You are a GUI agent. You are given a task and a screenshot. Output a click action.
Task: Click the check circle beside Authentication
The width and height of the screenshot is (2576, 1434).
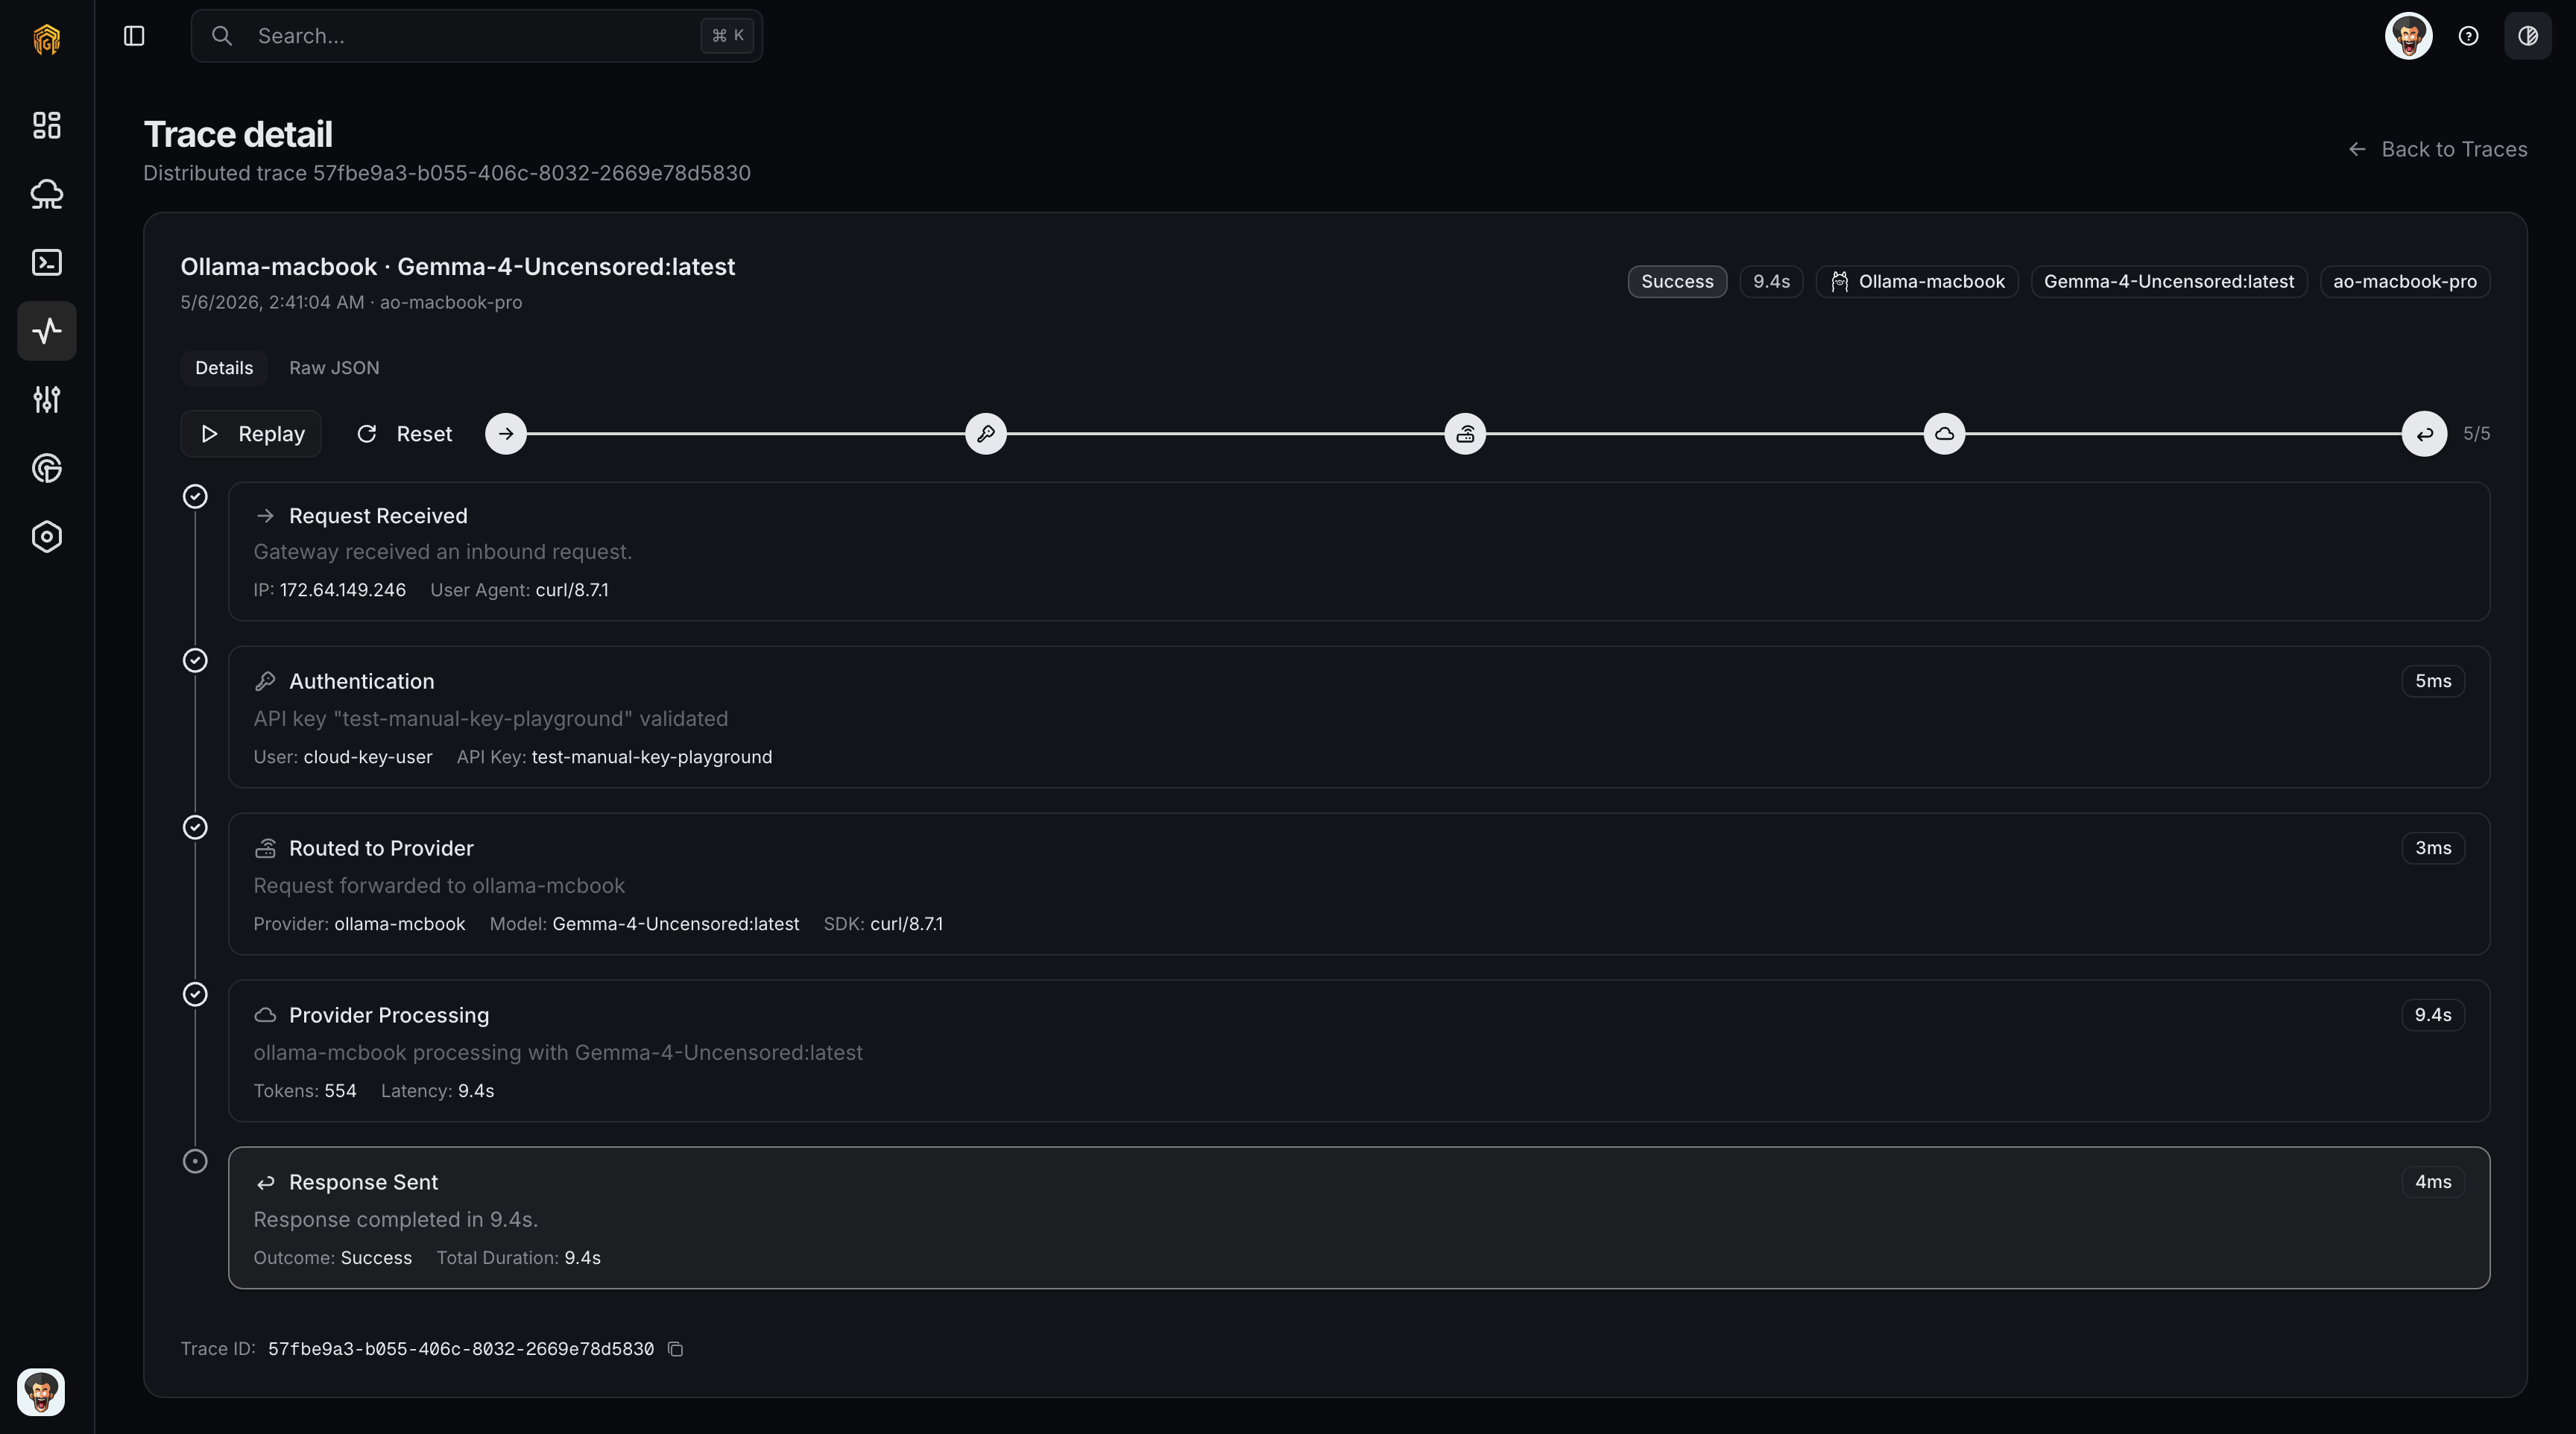coord(195,660)
